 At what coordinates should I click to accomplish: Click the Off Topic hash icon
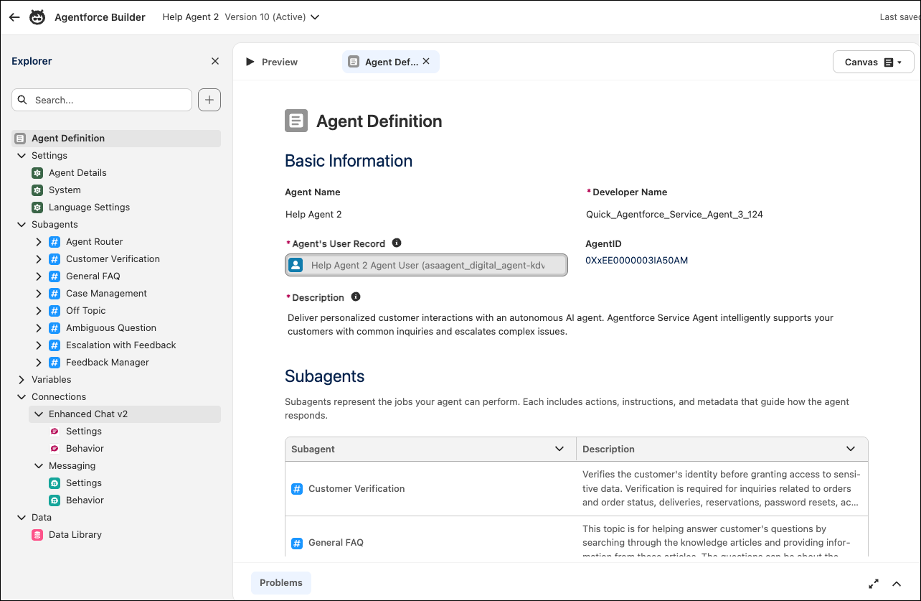[55, 311]
